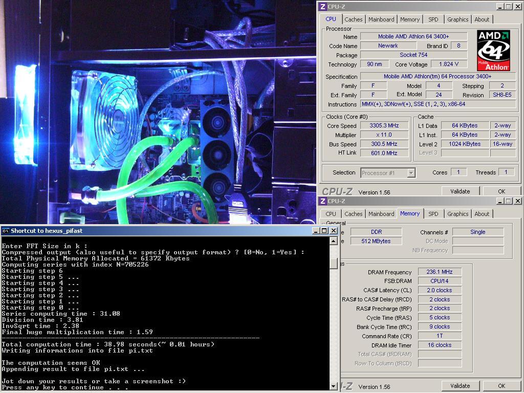Switch to the Graphics tab in the top CPU-Z window
This screenshot has height=393, width=524.
tap(457, 19)
